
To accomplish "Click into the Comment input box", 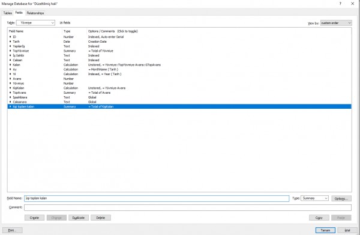I will (188, 207).
